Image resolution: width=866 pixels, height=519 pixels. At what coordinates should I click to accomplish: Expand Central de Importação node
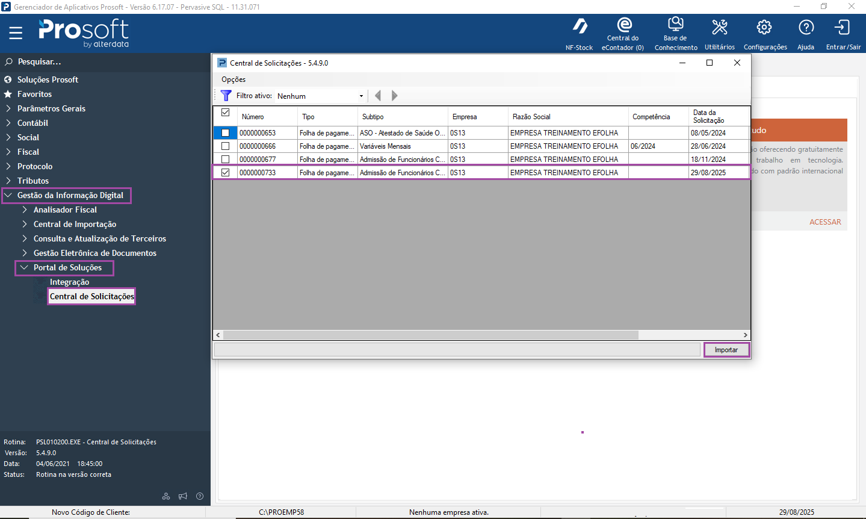pos(25,224)
